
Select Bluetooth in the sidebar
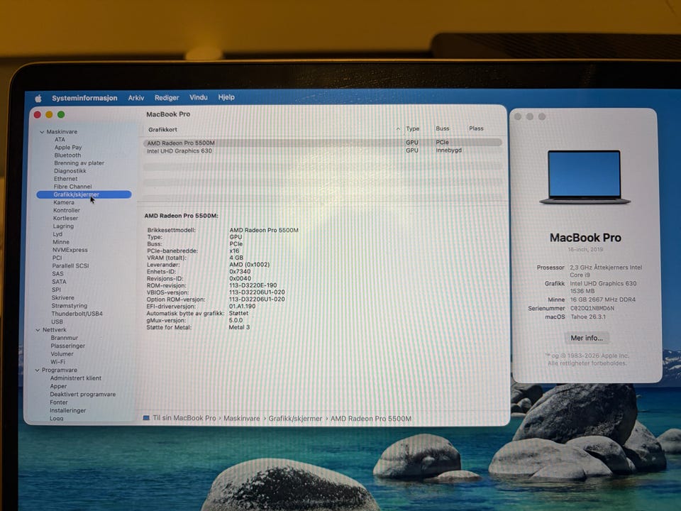[68, 155]
